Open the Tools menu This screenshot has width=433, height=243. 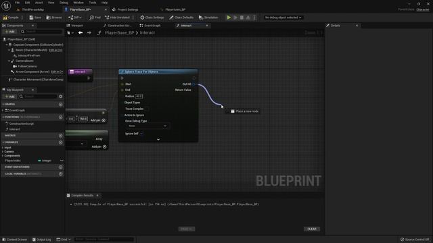coord(93,3)
